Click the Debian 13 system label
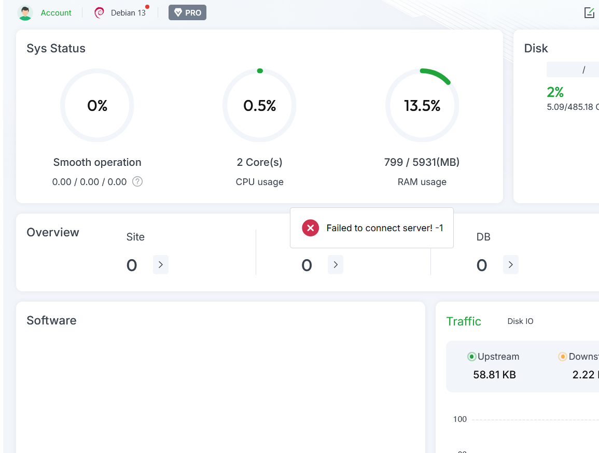 (128, 13)
